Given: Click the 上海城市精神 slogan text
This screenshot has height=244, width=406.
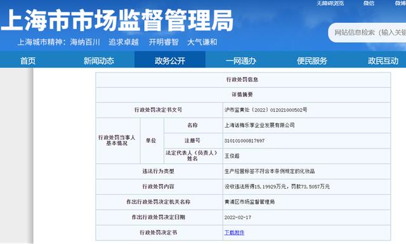Looking at the screenshot, I should point(117,42).
